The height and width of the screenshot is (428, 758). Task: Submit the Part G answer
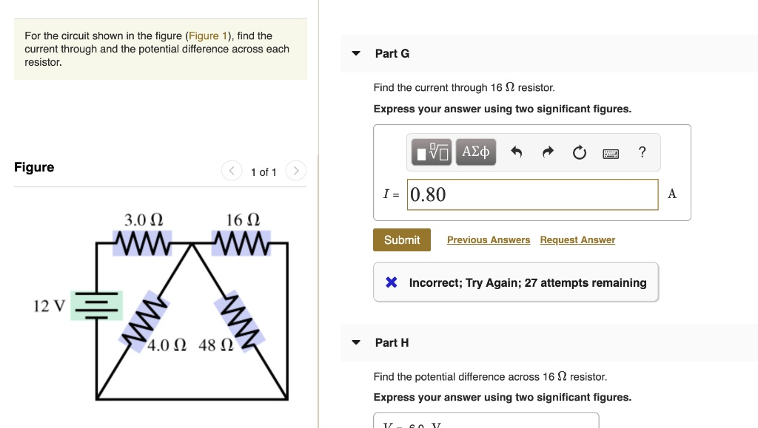click(402, 240)
